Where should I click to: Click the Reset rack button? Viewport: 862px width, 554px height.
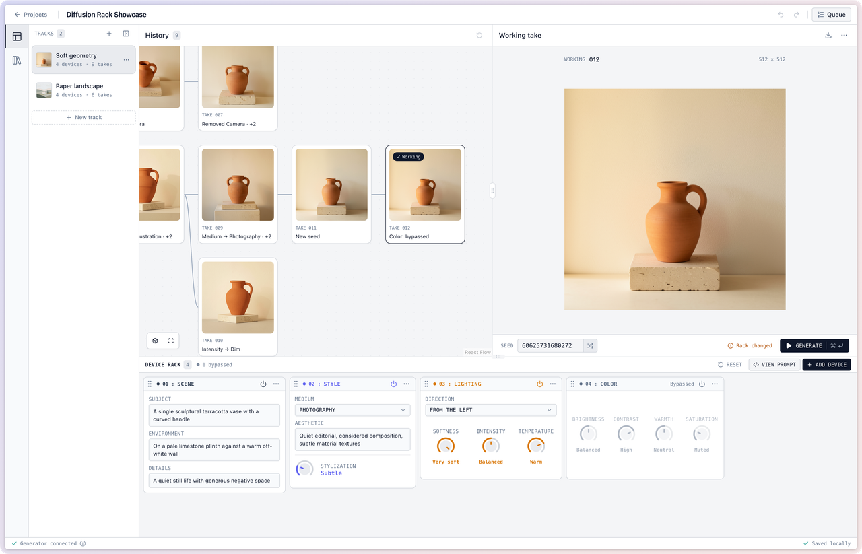tap(730, 365)
